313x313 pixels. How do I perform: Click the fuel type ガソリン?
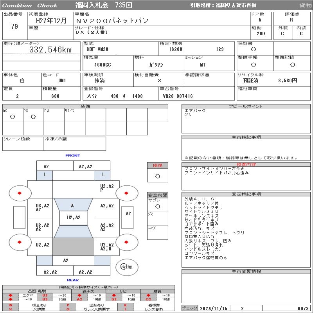click(x=156, y=65)
